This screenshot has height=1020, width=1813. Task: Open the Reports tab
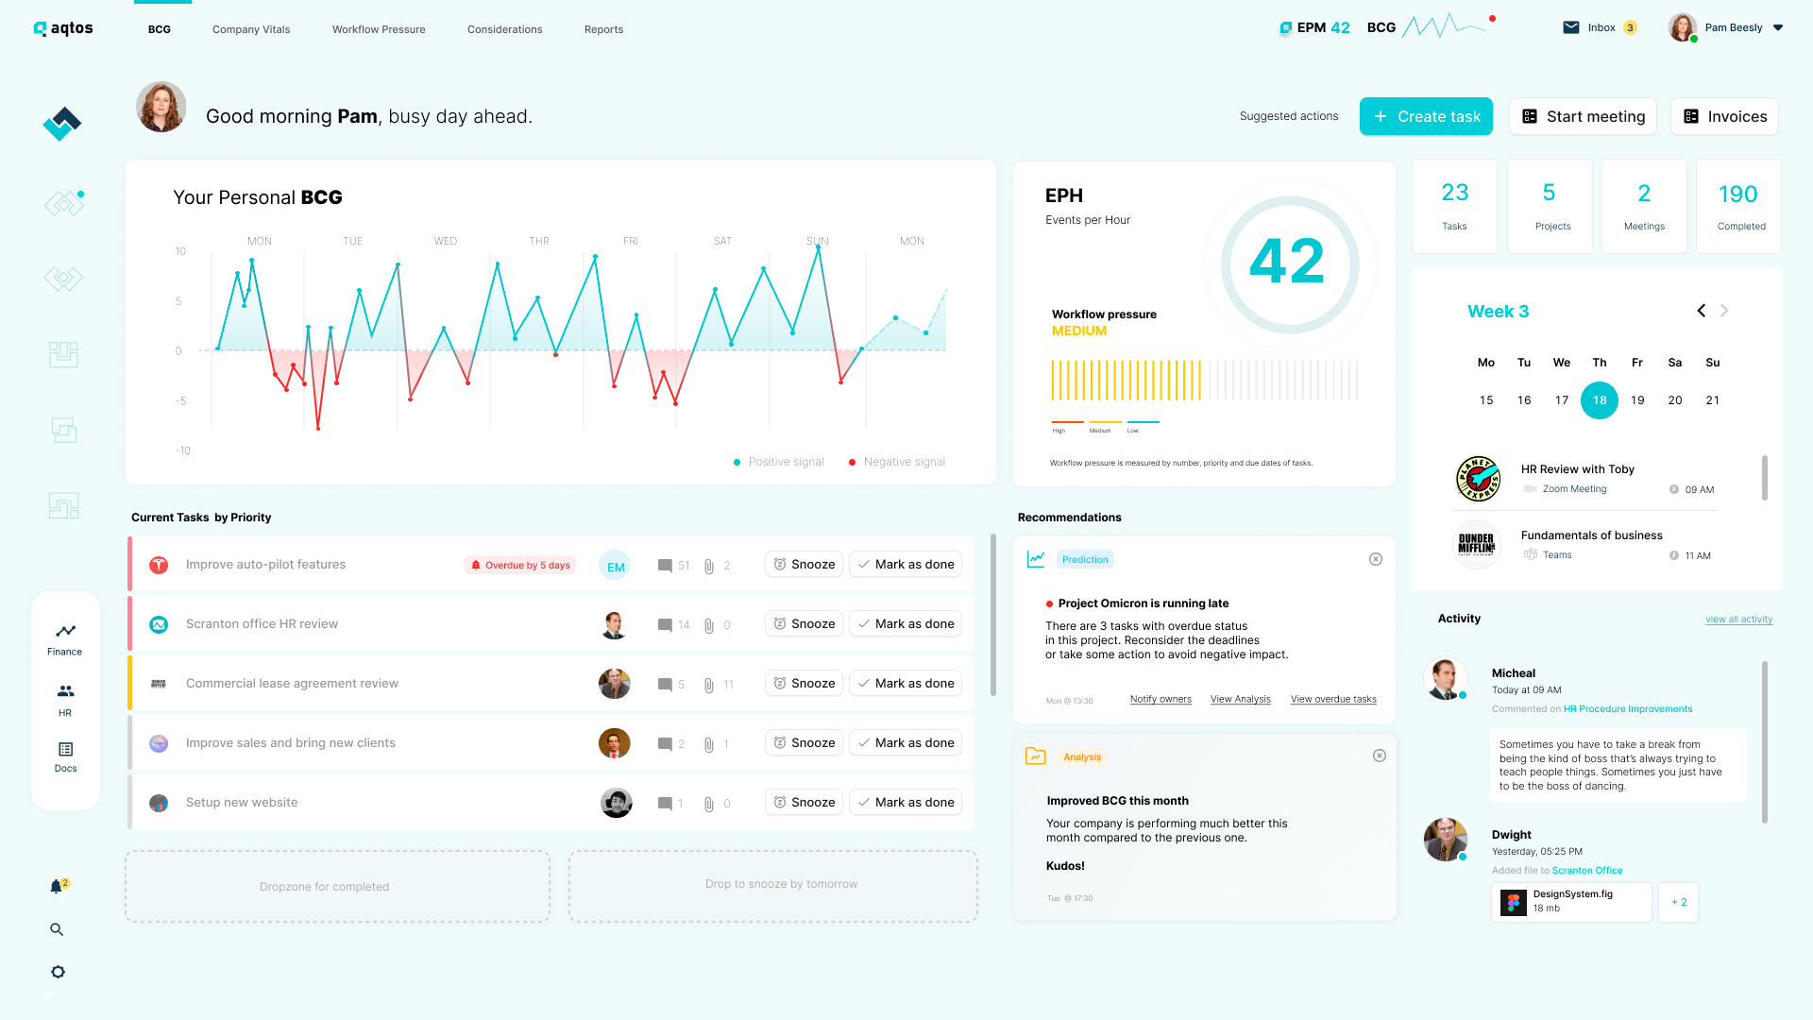click(x=604, y=26)
